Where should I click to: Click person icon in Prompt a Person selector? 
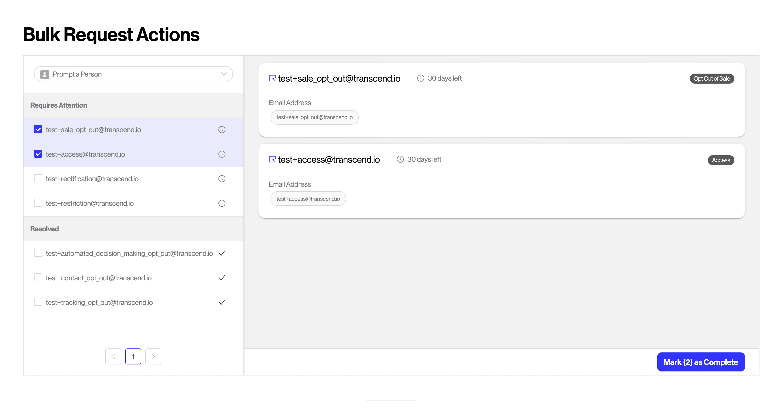(45, 74)
